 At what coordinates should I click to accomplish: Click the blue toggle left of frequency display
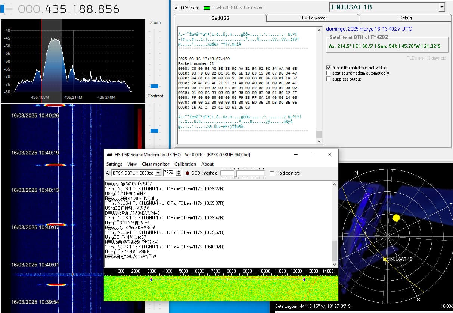(2, 9)
